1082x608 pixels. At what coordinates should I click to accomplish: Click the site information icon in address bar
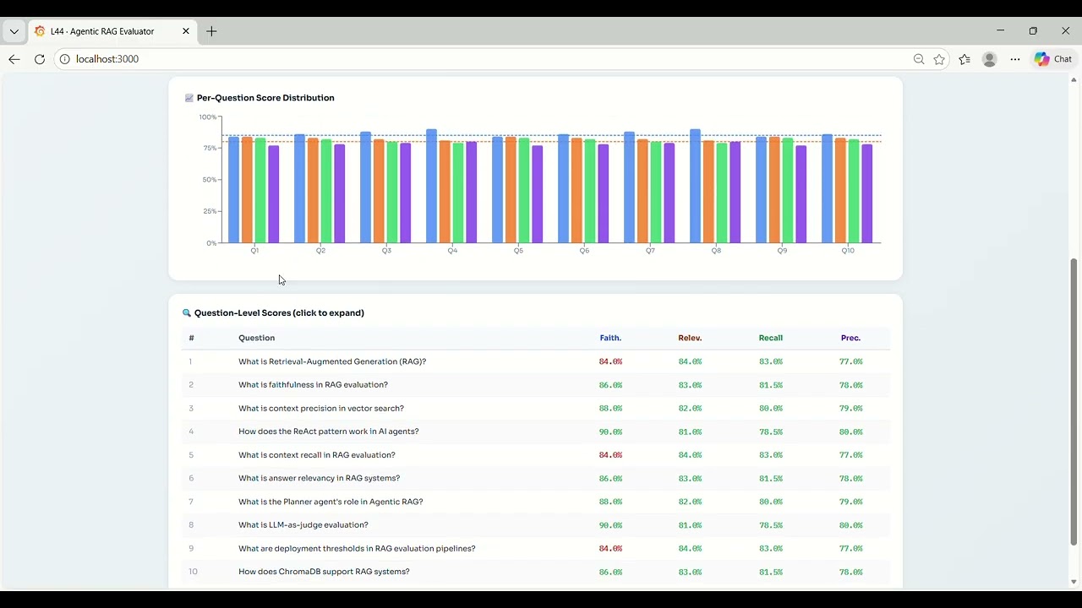pos(64,59)
